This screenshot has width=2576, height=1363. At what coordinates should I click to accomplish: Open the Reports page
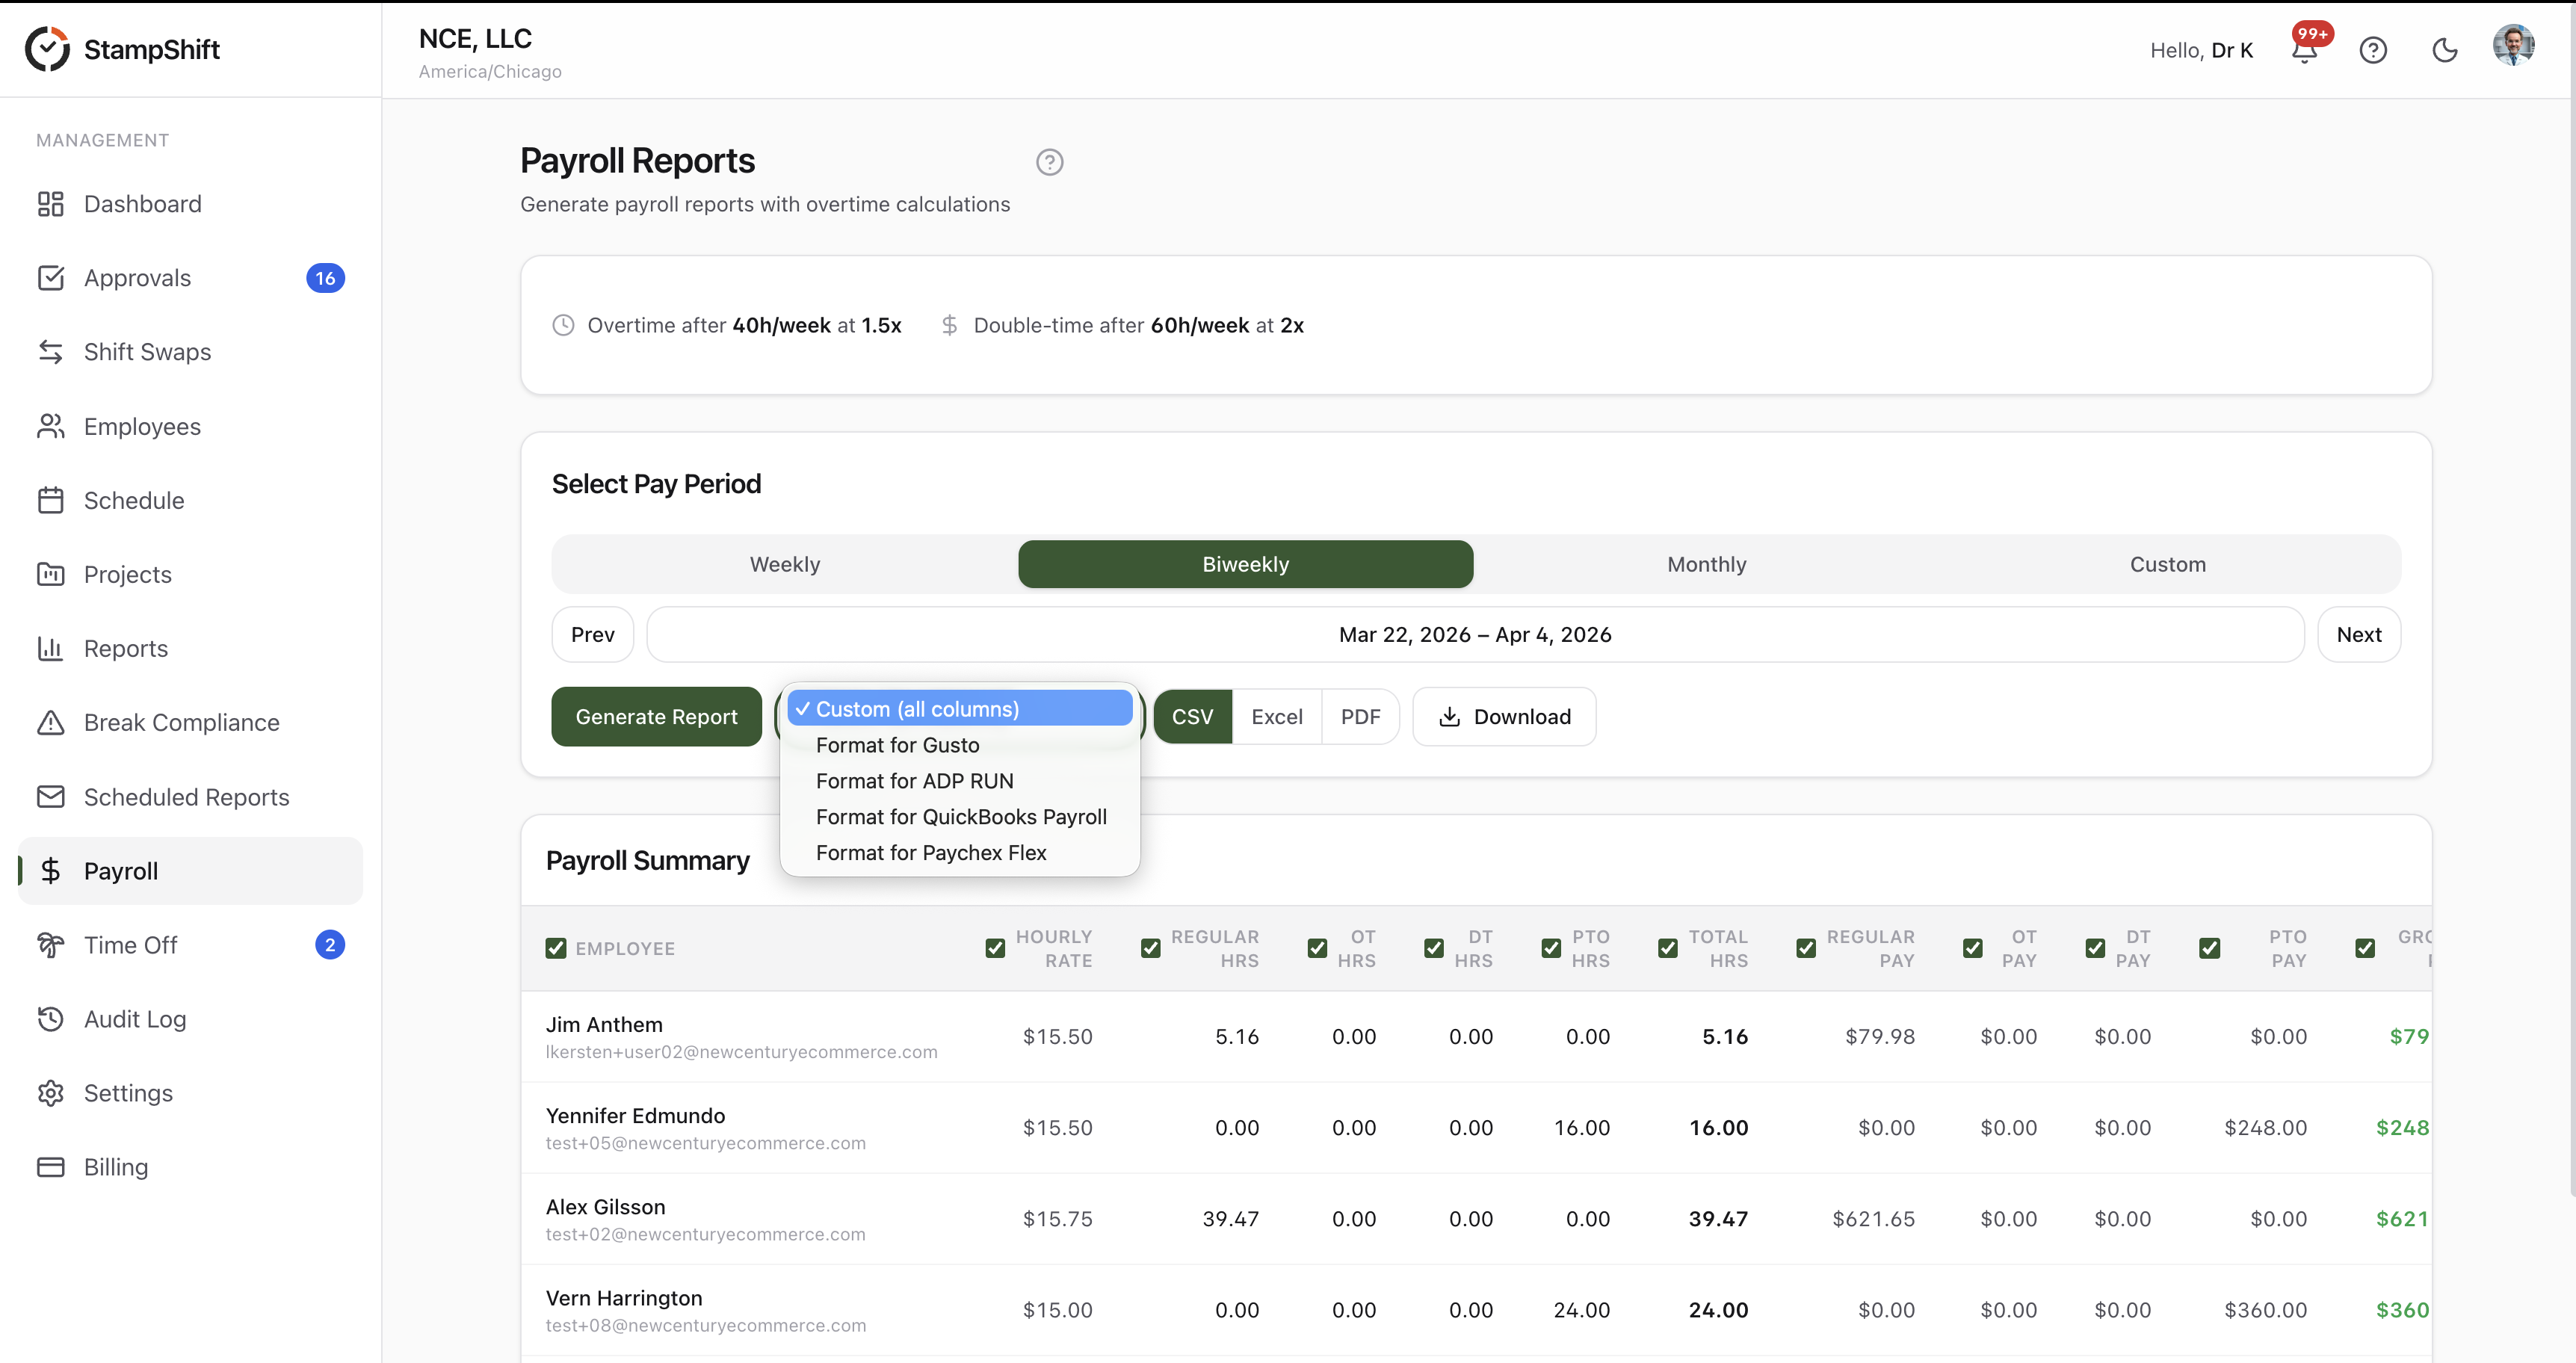[190, 648]
